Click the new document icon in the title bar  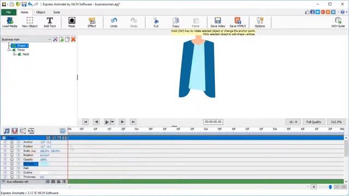pyautogui.click(x=12, y=4)
